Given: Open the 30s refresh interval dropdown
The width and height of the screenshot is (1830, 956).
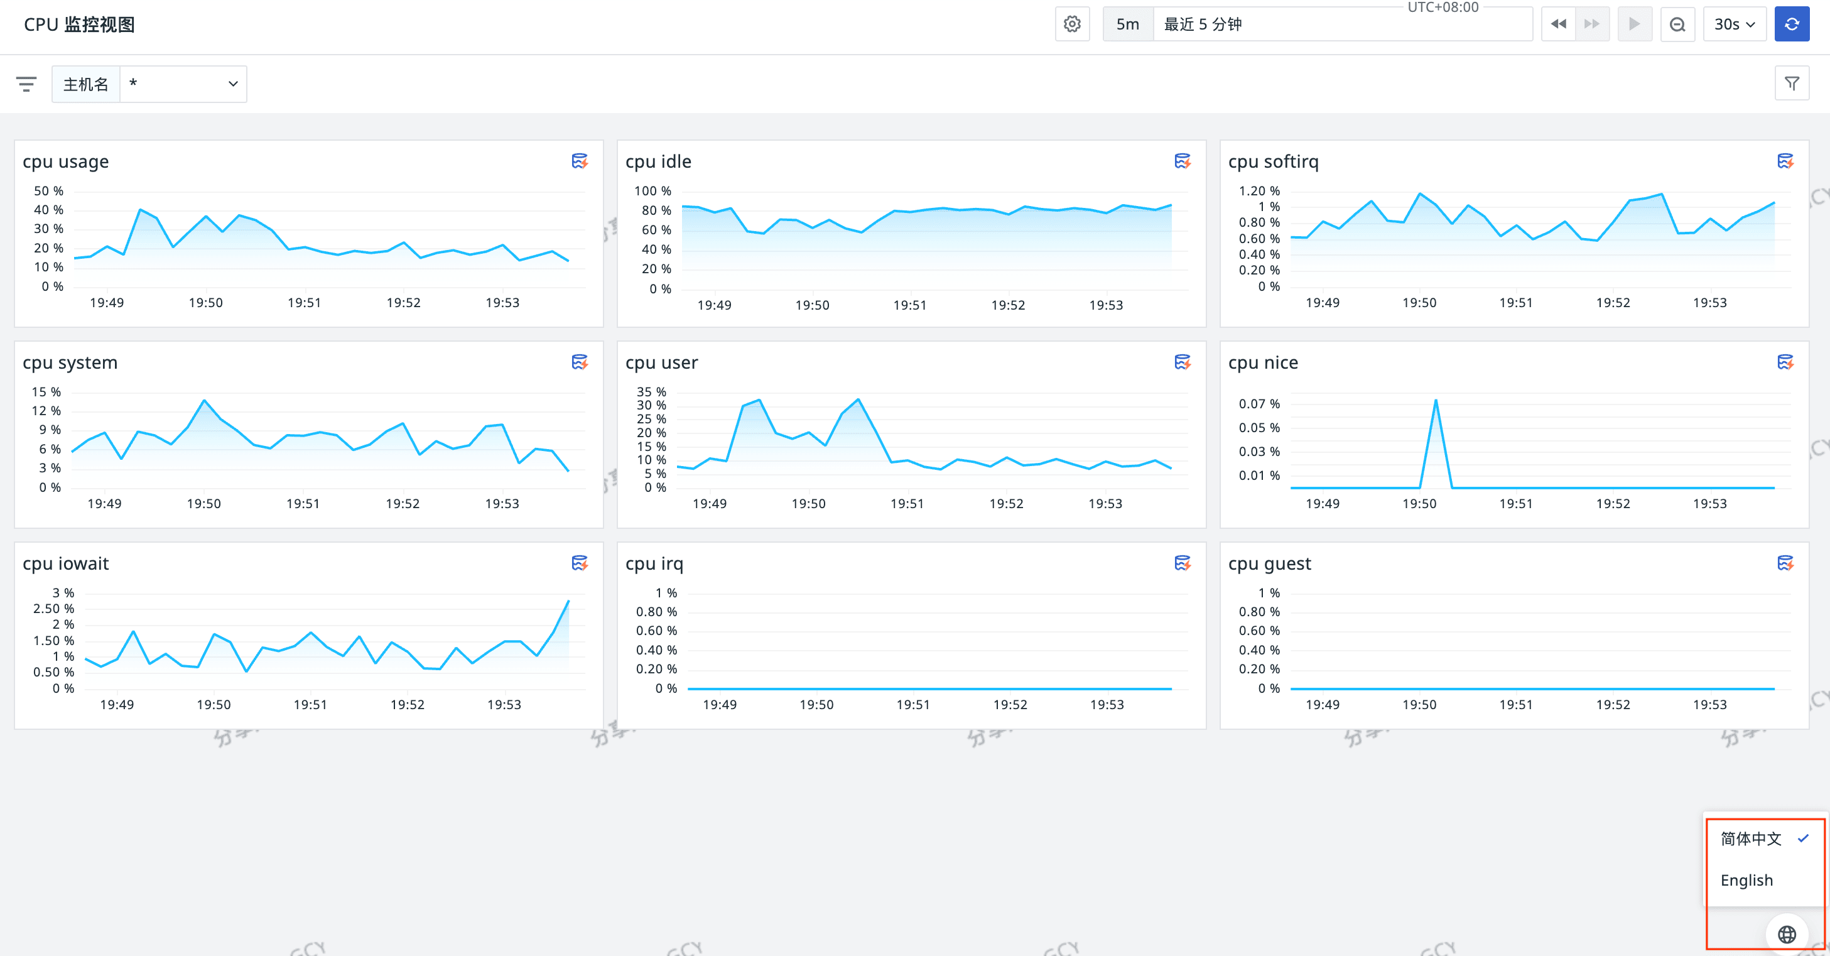Looking at the screenshot, I should click(1734, 24).
